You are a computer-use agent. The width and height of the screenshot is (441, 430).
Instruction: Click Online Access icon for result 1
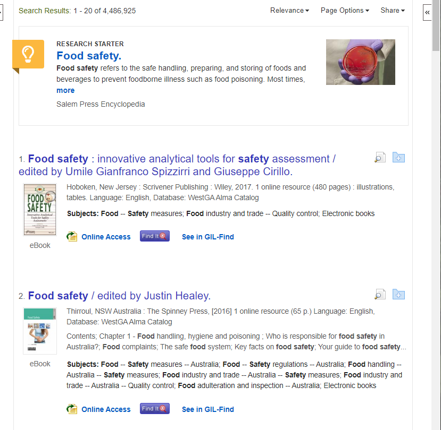pyautogui.click(x=72, y=237)
